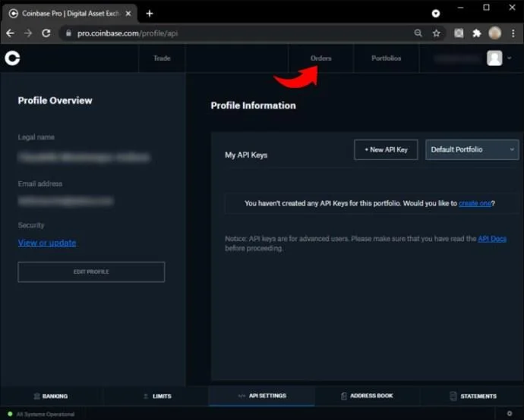Open the Portfolios menu item

coord(386,58)
